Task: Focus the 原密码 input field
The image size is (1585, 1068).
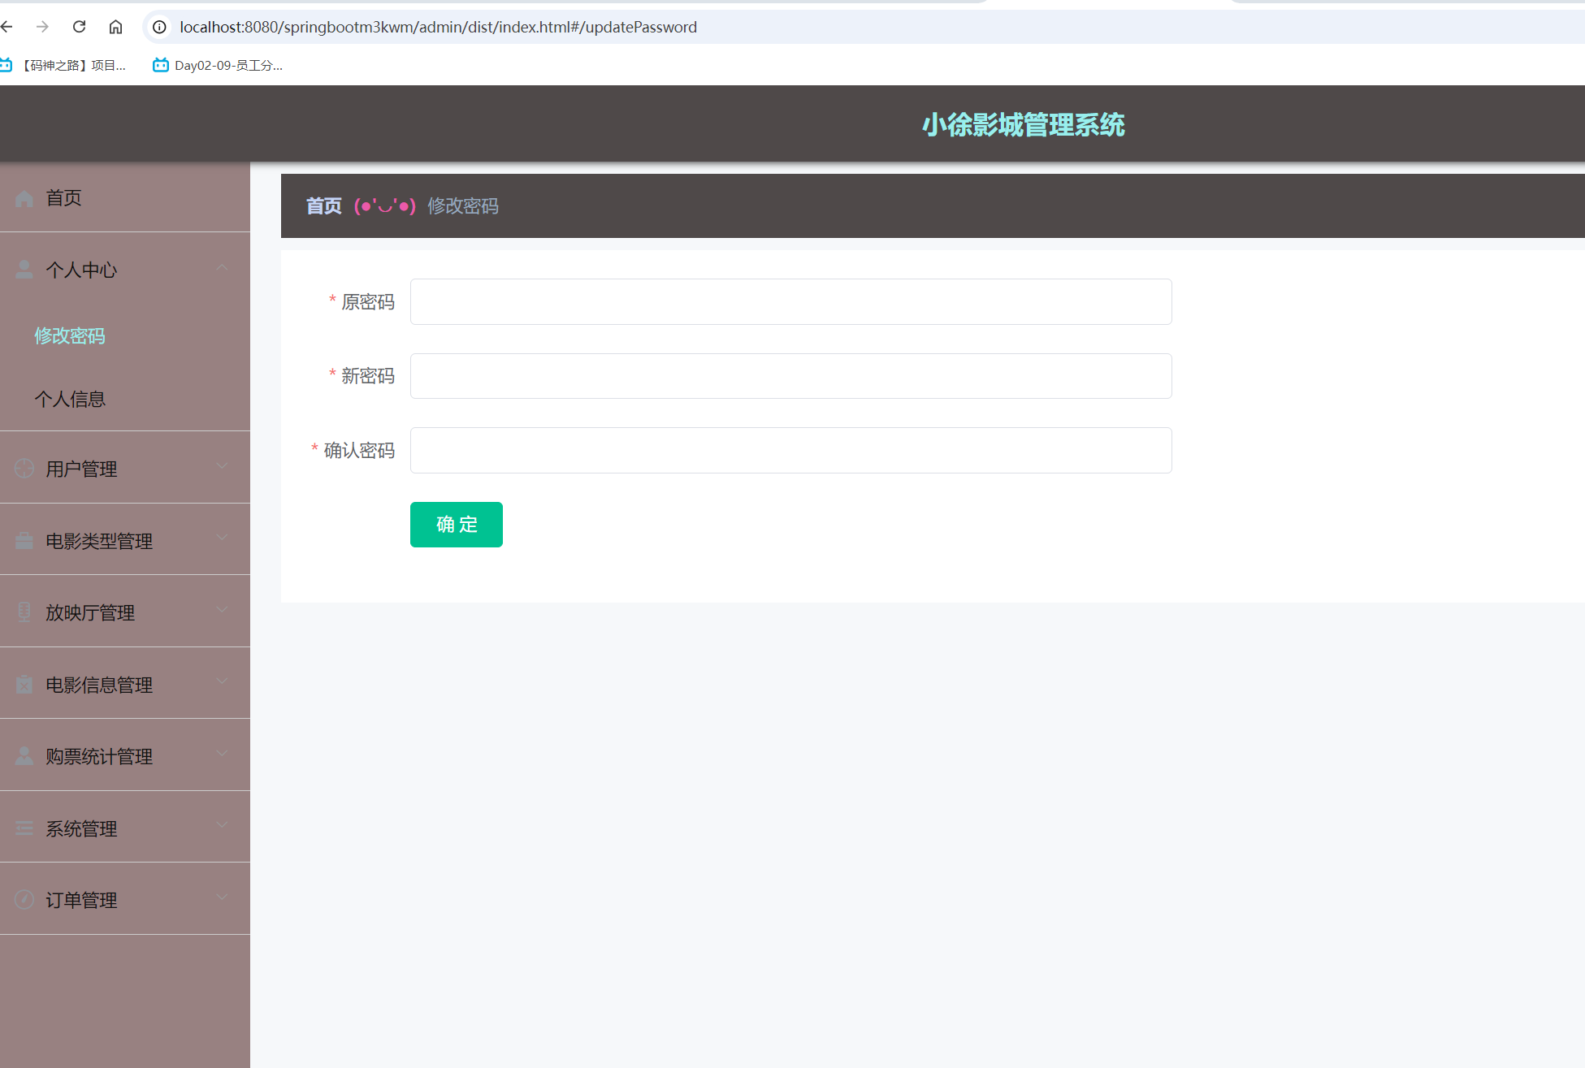Action: coord(790,302)
